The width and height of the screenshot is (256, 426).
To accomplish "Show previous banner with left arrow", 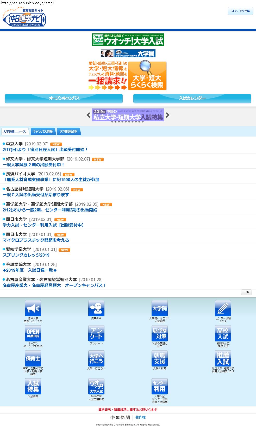I will pyautogui.click(x=89, y=115).
